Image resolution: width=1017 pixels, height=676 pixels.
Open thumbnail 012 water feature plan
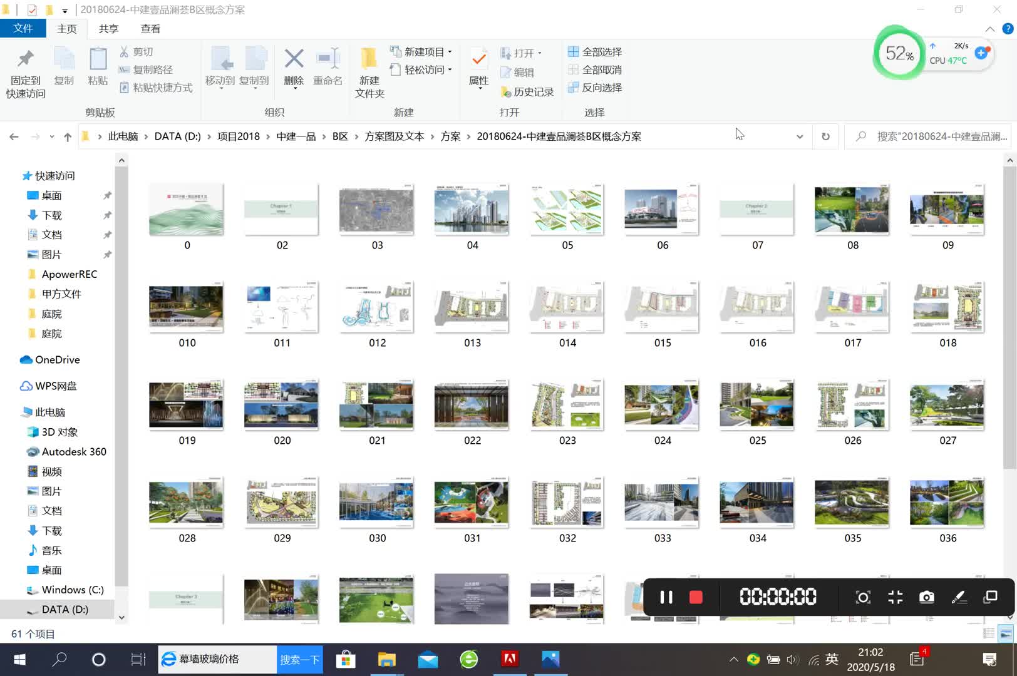[x=376, y=307]
